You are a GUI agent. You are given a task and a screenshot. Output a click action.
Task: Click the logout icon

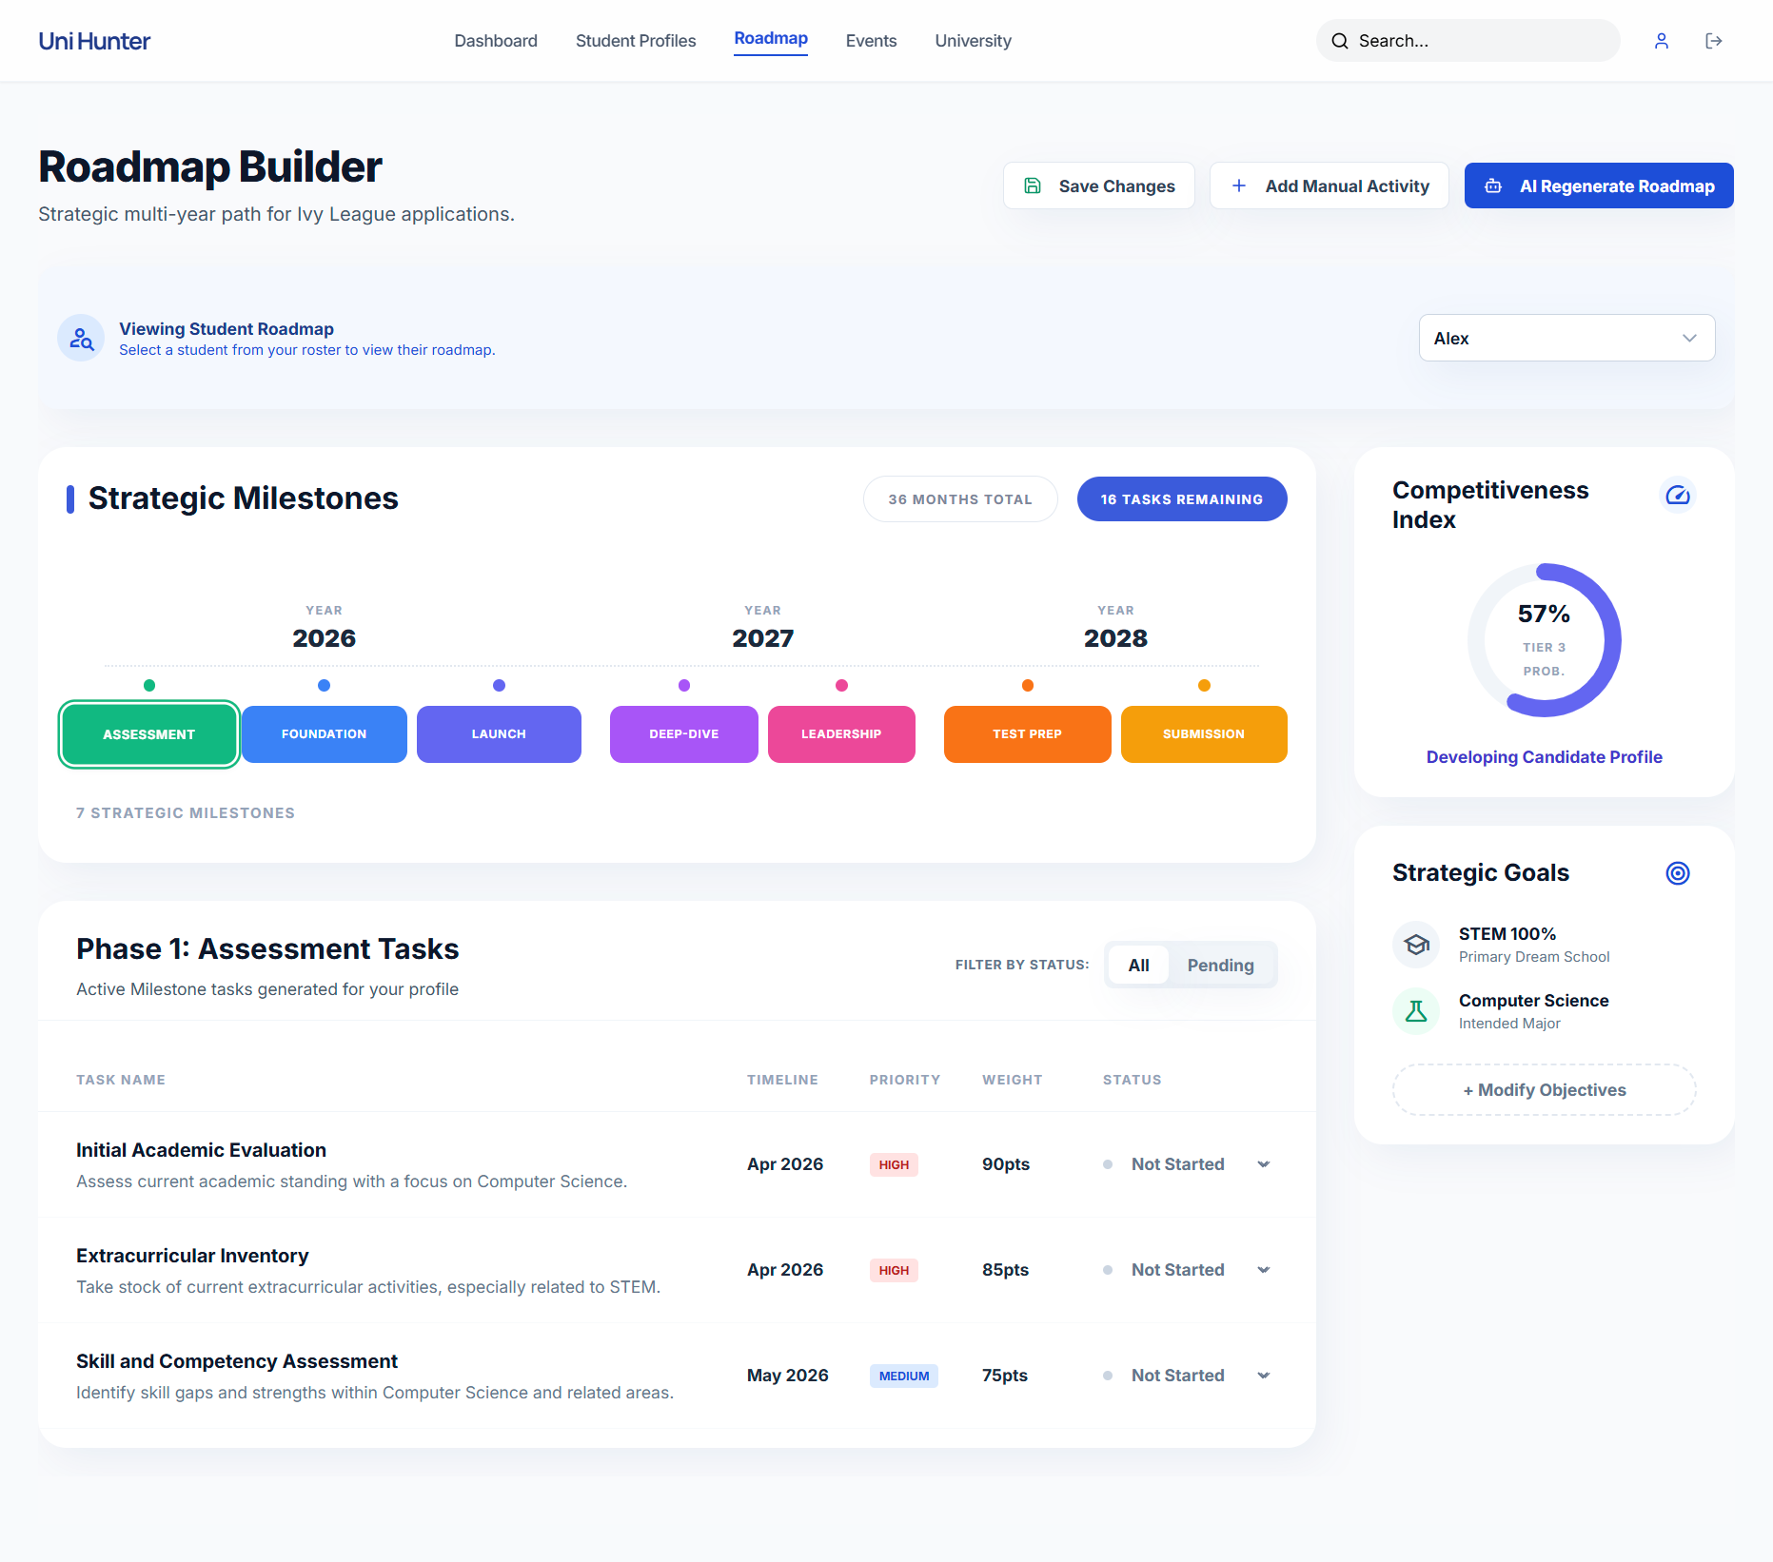1713,41
